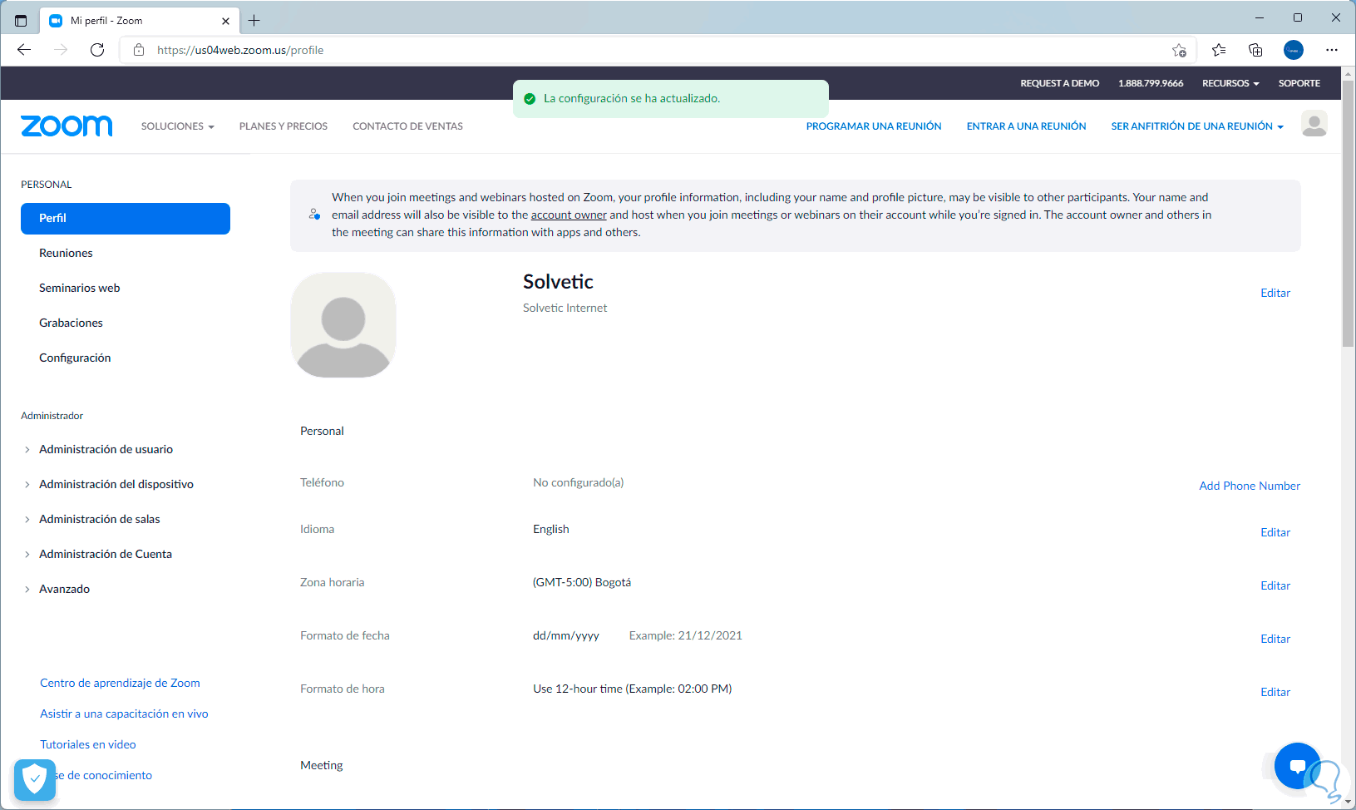Open Grabaciones in the sidebar
1356x810 pixels.
[x=71, y=323]
